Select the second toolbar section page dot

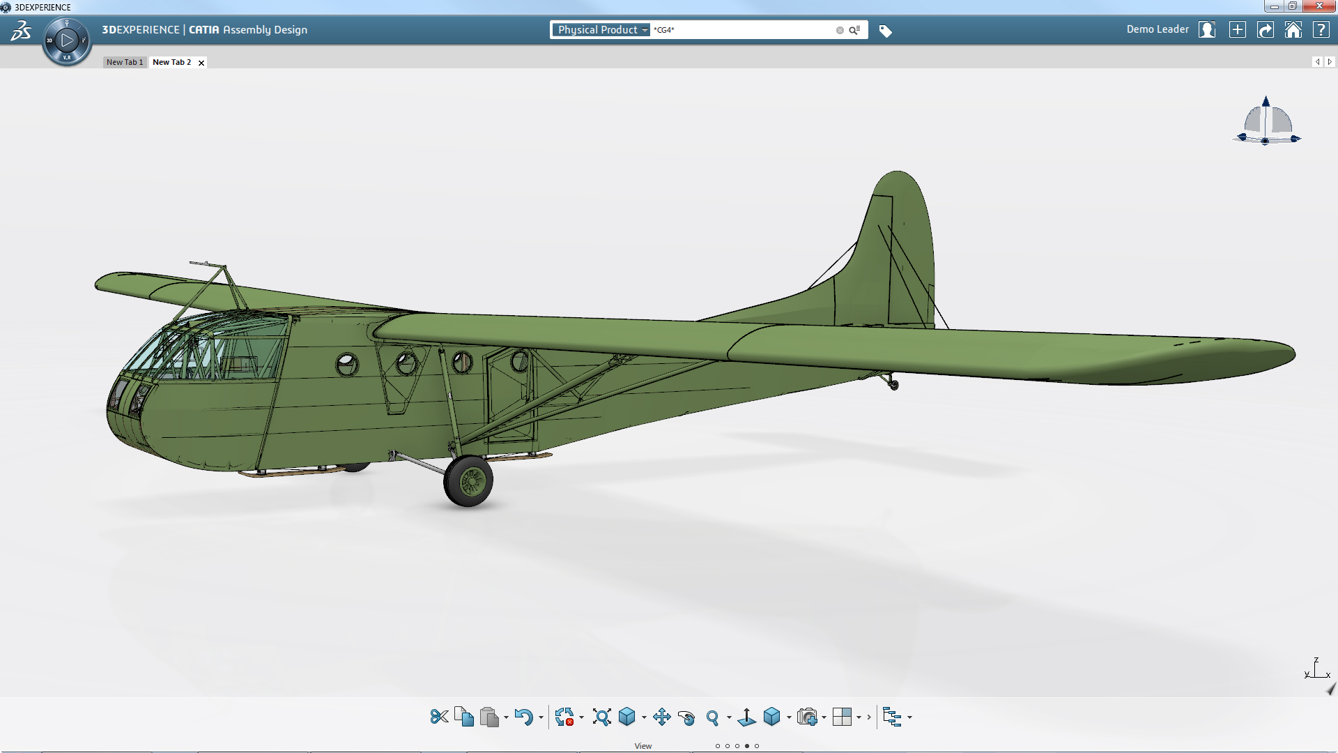pyautogui.click(x=728, y=746)
